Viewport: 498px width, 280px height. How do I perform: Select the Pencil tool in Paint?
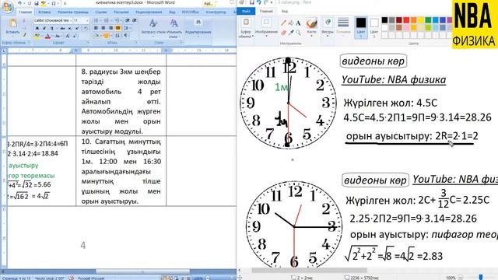click(283, 23)
